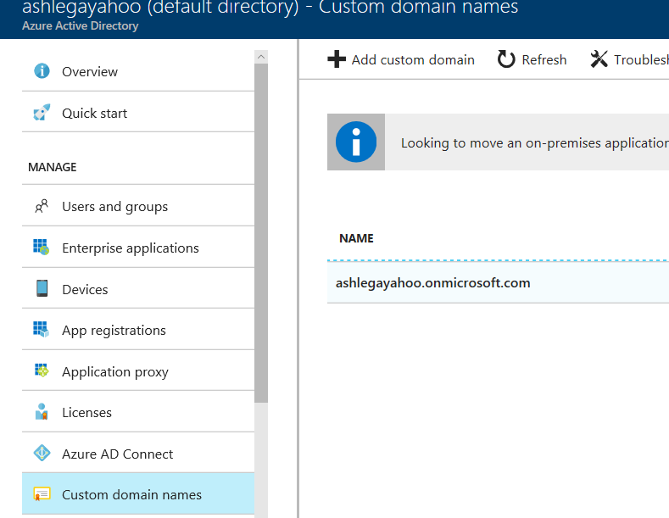Open the Overview menu item
Viewport: 669px width, 518px height.
[90, 71]
